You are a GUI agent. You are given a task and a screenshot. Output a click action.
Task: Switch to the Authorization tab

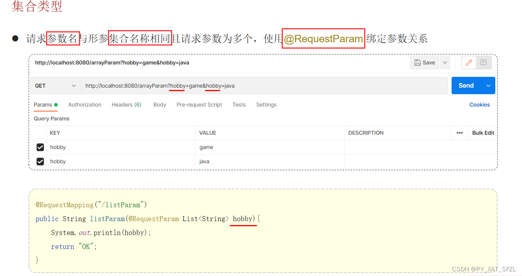[x=85, y=105]
